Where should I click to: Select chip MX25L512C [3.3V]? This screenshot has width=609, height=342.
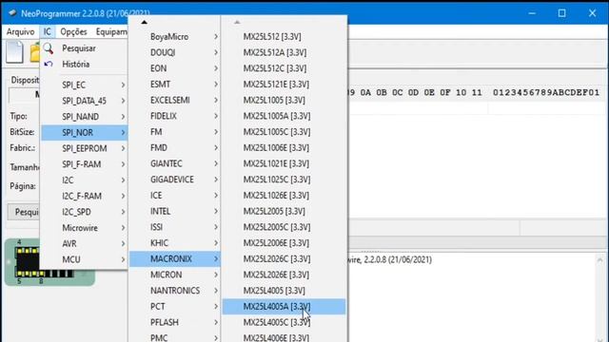284,68
